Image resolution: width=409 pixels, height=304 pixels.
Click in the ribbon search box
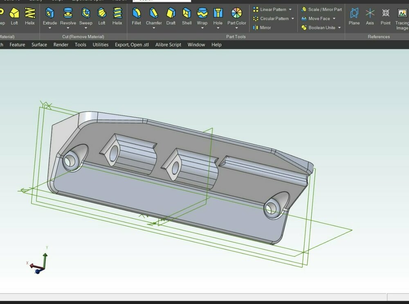click(162, 1)
